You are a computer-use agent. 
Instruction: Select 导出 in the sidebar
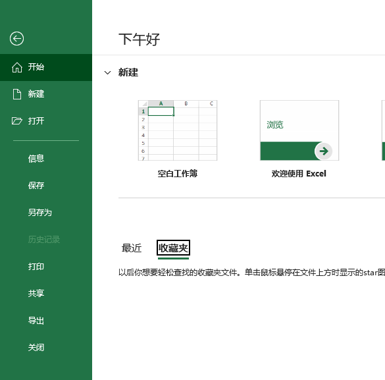tap(36, 321)
